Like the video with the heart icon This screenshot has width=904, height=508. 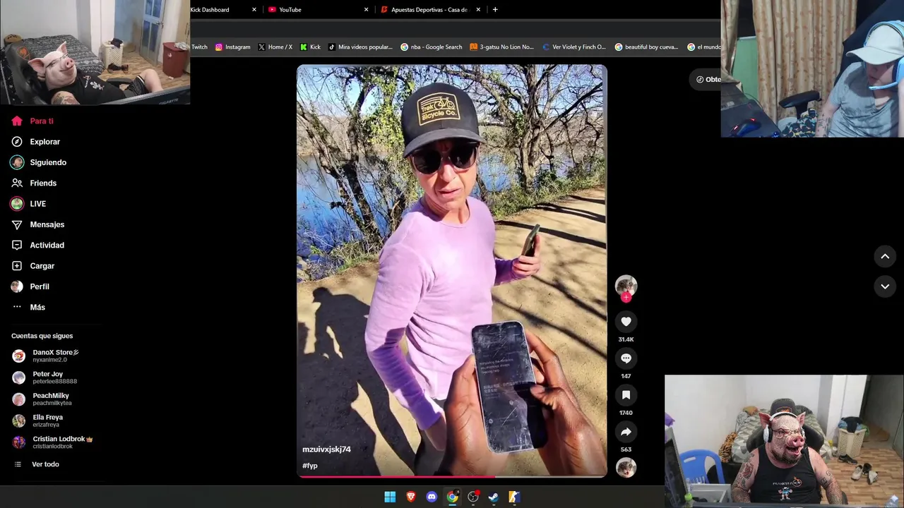[626, 322]
